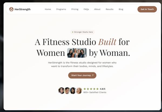Click the arrow icon in Start Your Journey
The height and width of the screenshot is (112, 162).
click(93, 75)
